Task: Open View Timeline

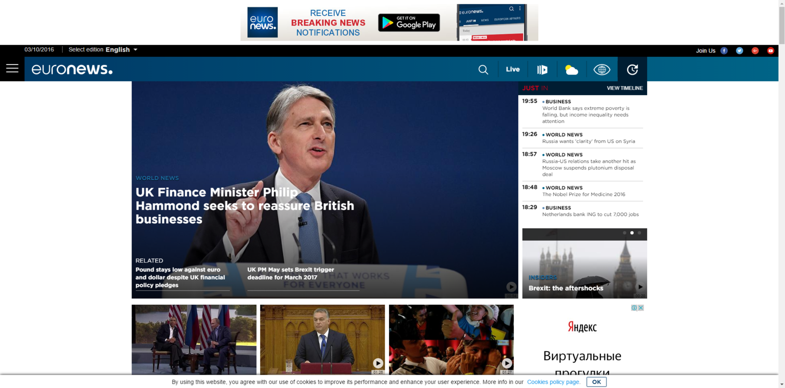Action: [625, 88]
